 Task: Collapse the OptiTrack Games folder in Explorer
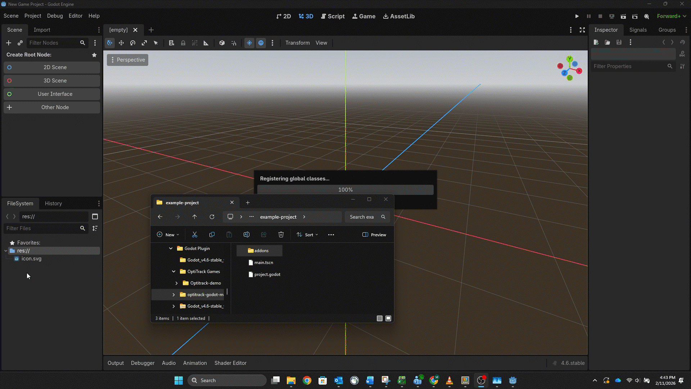[x=173, y=271]
